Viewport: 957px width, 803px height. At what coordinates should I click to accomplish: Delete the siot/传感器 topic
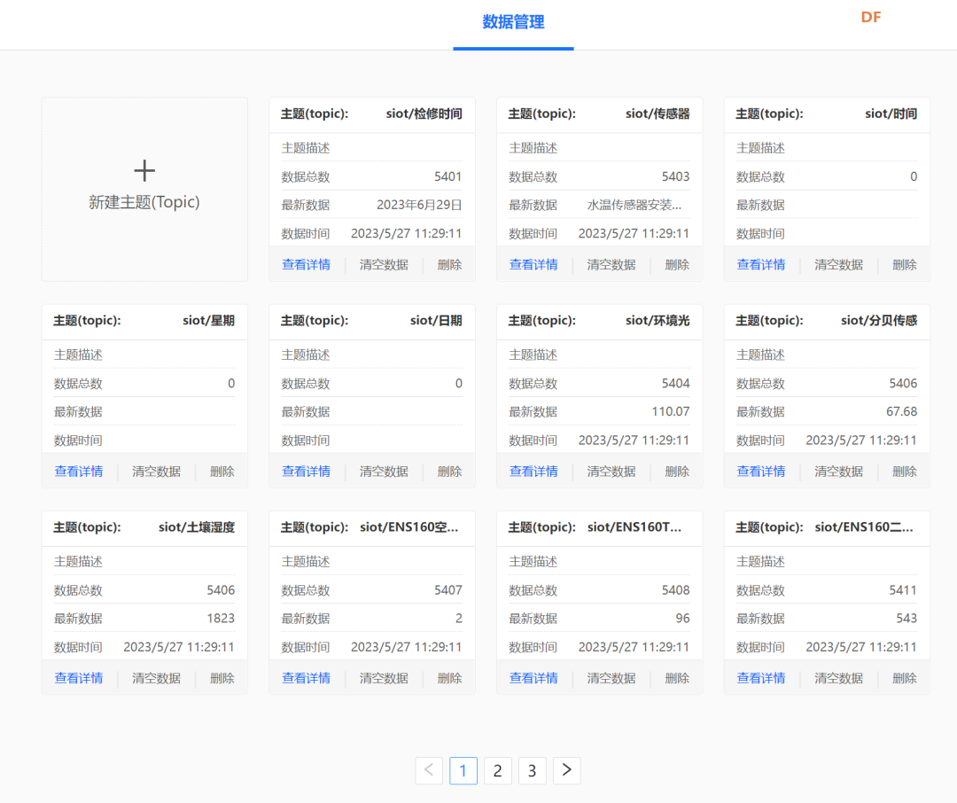coord(678,264)
